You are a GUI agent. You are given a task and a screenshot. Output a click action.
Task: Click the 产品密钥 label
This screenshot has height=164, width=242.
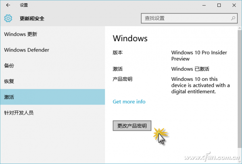point(123,79)
